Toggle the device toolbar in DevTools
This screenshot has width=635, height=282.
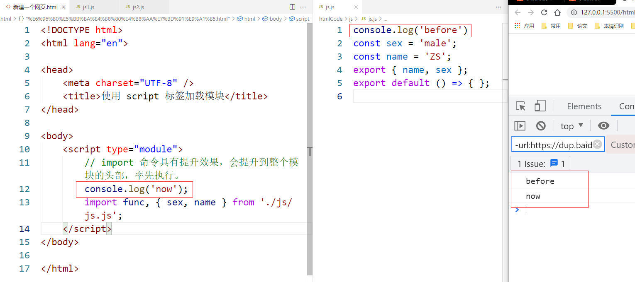tap(540, 106)
